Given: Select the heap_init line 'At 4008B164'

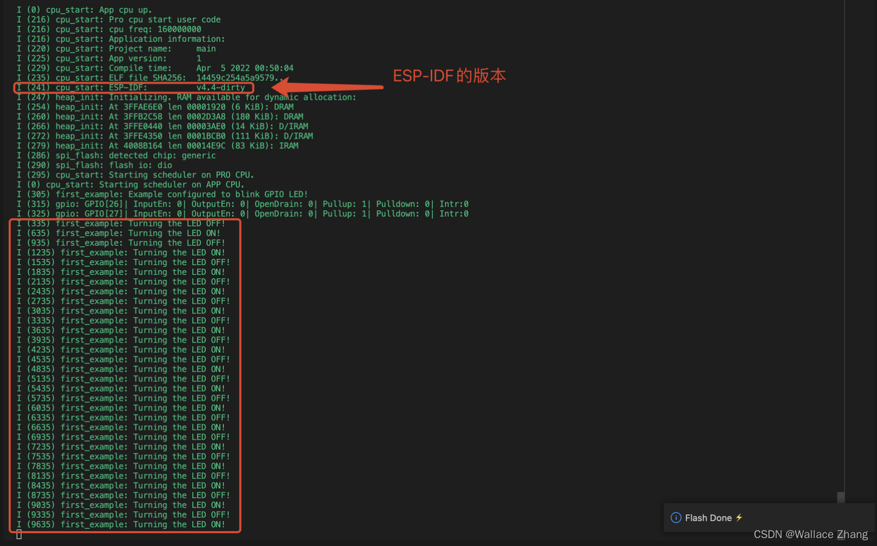Looking at the screenshot, I should 157,146.
